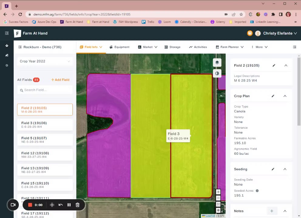Open the crop sprout sidebar icon
301x218 pixels.
[x=7, y=45]
